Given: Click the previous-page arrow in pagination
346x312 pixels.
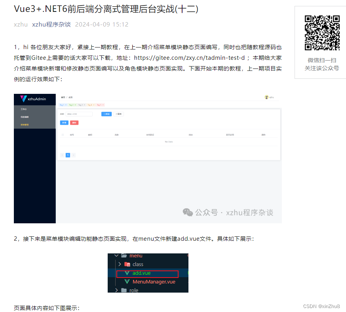Looking at the screenshot, I should [62, 154].
